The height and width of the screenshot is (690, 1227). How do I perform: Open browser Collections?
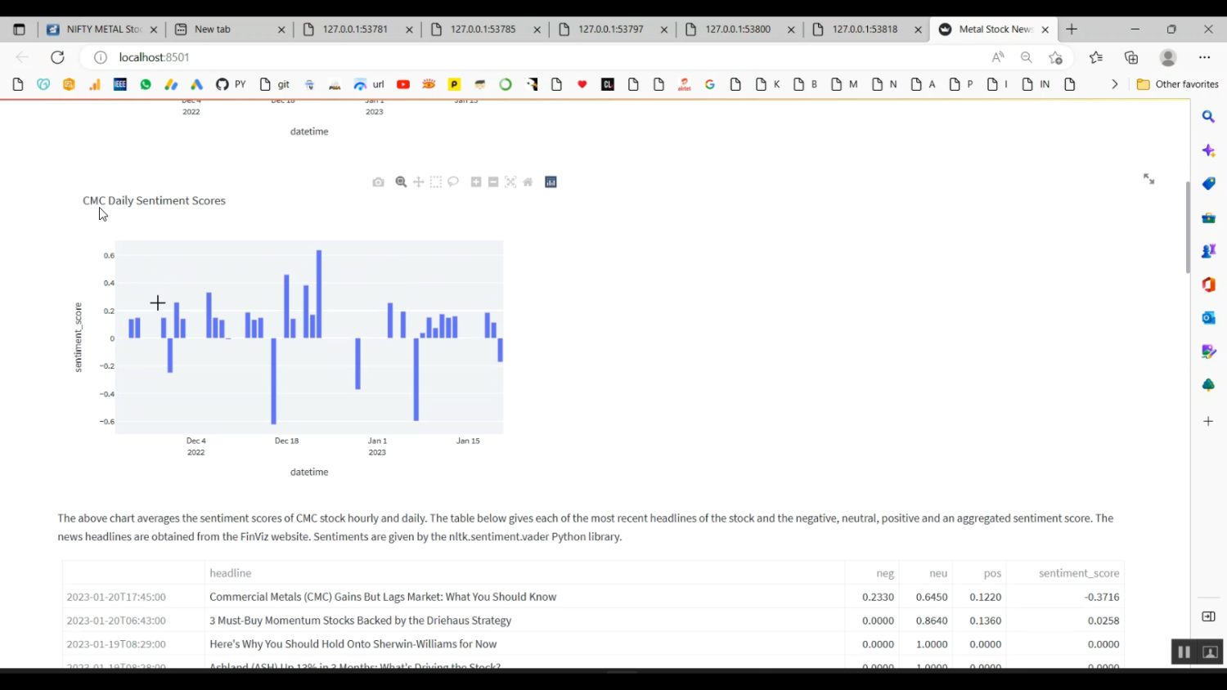pos(1131,57)
